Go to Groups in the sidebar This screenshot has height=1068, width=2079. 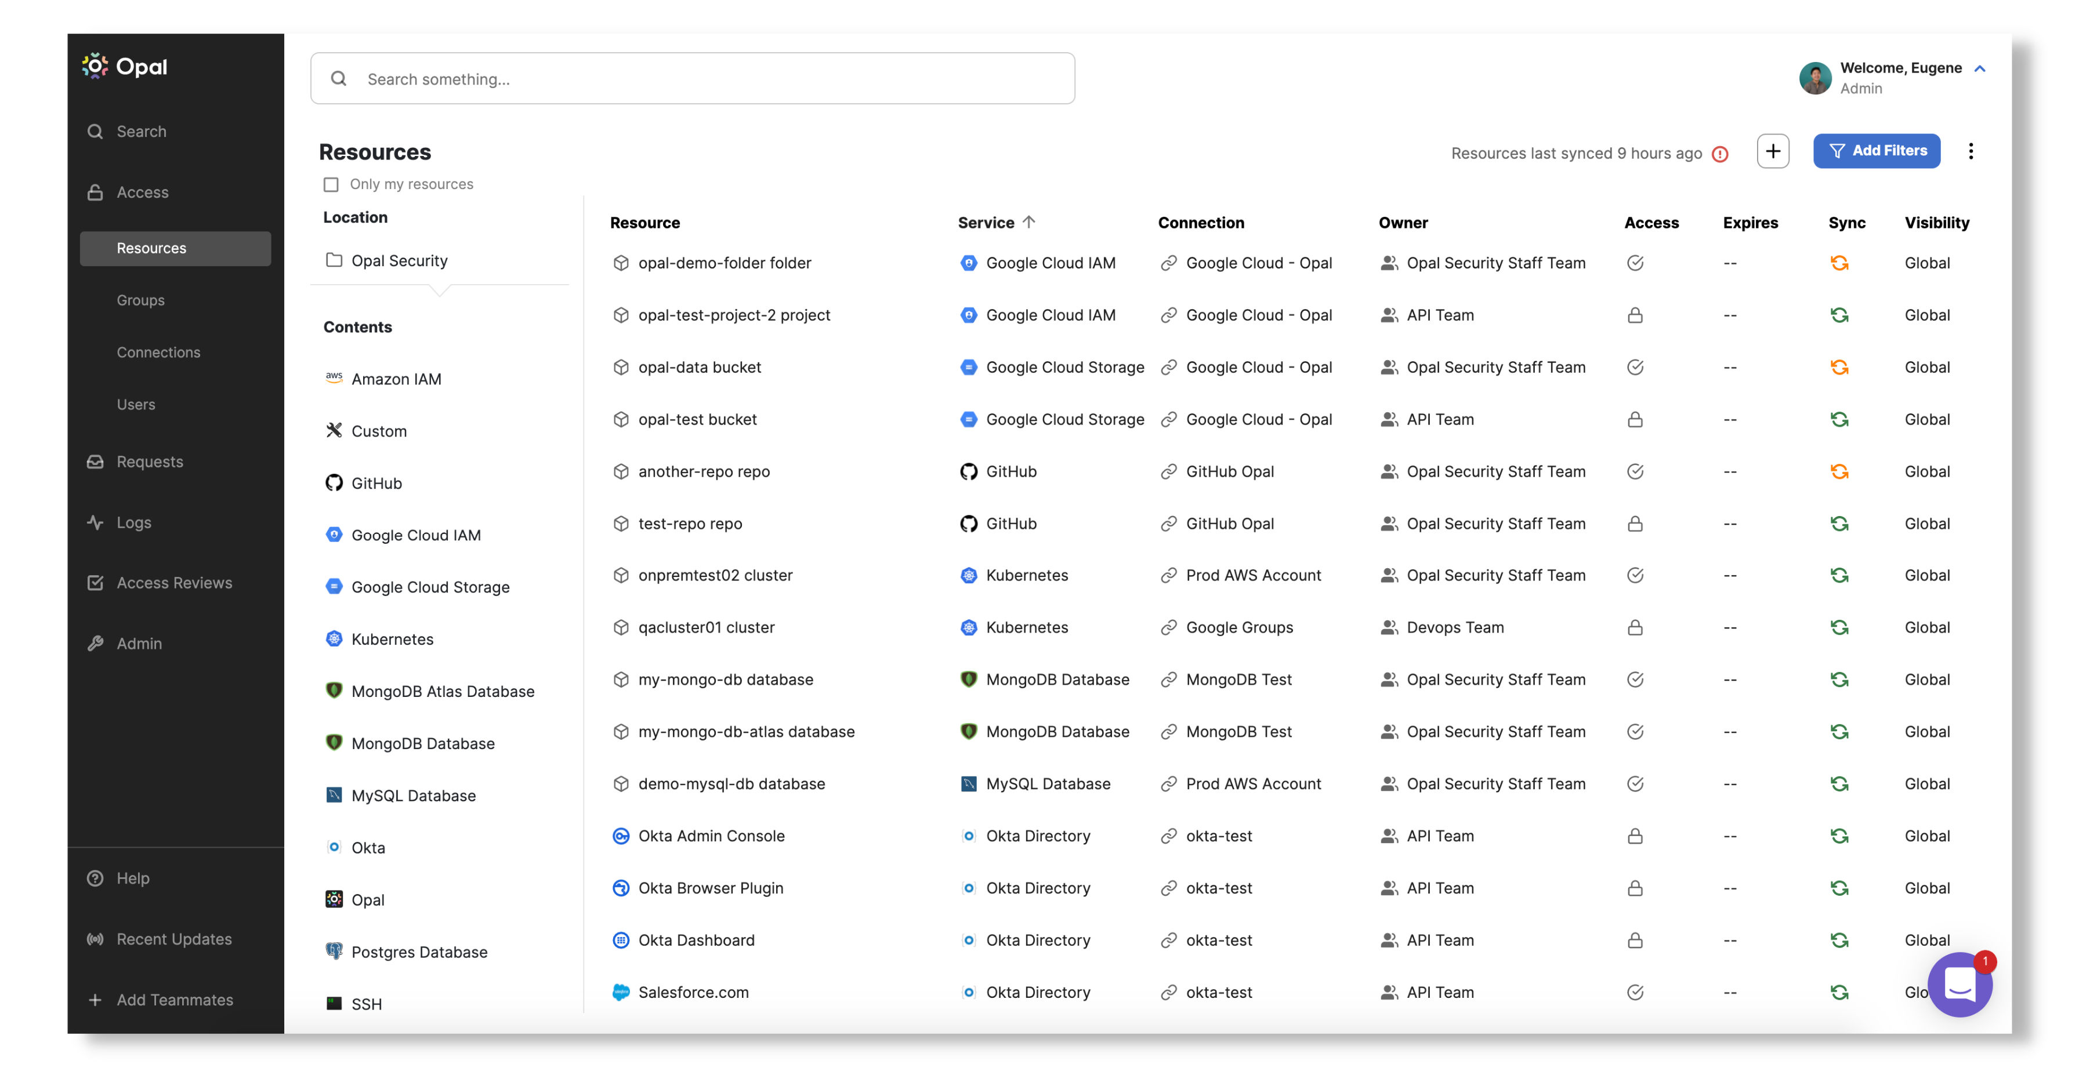[140, 300]
